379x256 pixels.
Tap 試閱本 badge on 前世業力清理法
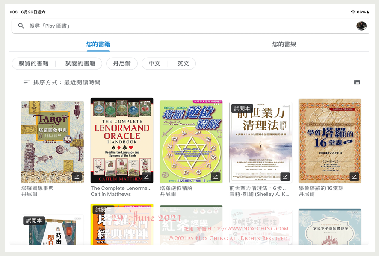tap(242, 108)
